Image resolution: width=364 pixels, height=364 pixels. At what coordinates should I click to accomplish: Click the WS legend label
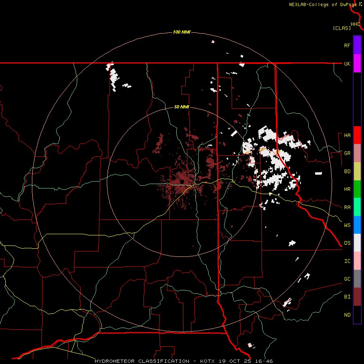coord(347,225)
